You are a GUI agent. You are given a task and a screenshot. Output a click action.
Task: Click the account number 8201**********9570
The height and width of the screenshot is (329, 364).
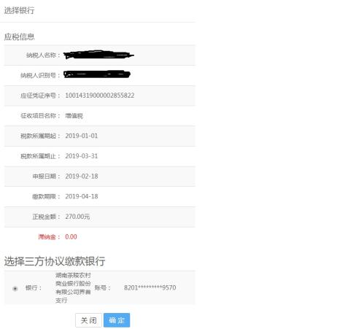[150, 287]
